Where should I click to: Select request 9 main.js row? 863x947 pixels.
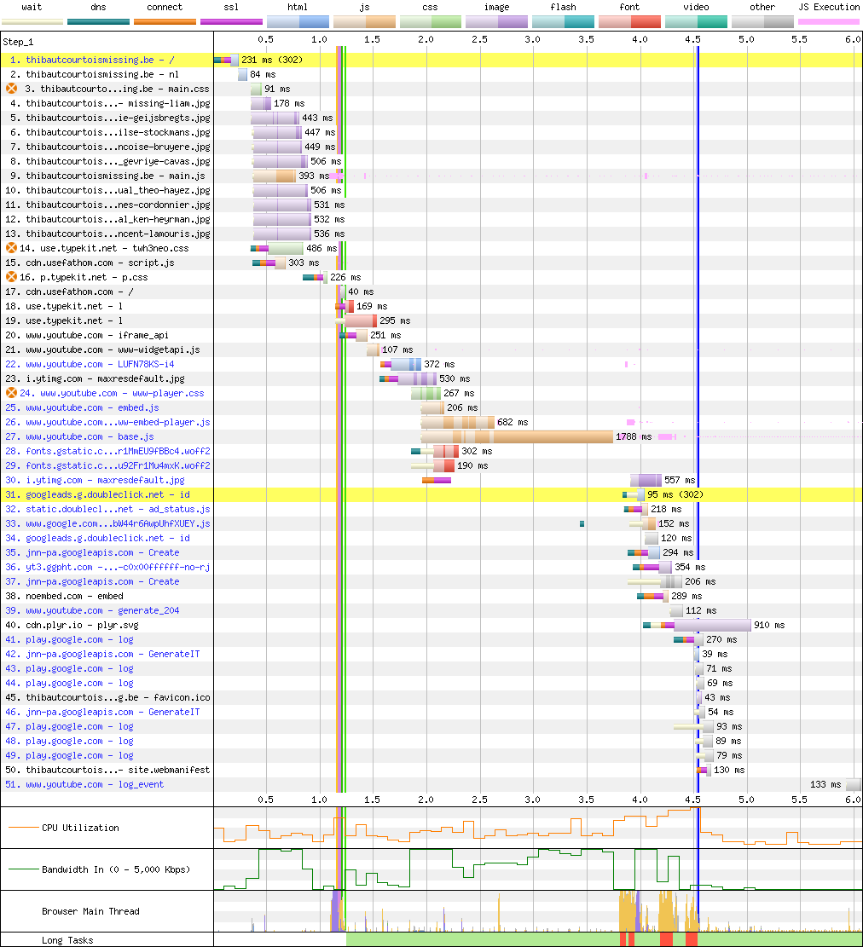coord(107,176)
